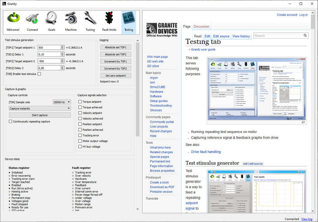Open the Capture instantly trigger dropdown
The height and width of the screenshot is (222, 318).
(x=40, y=109)
